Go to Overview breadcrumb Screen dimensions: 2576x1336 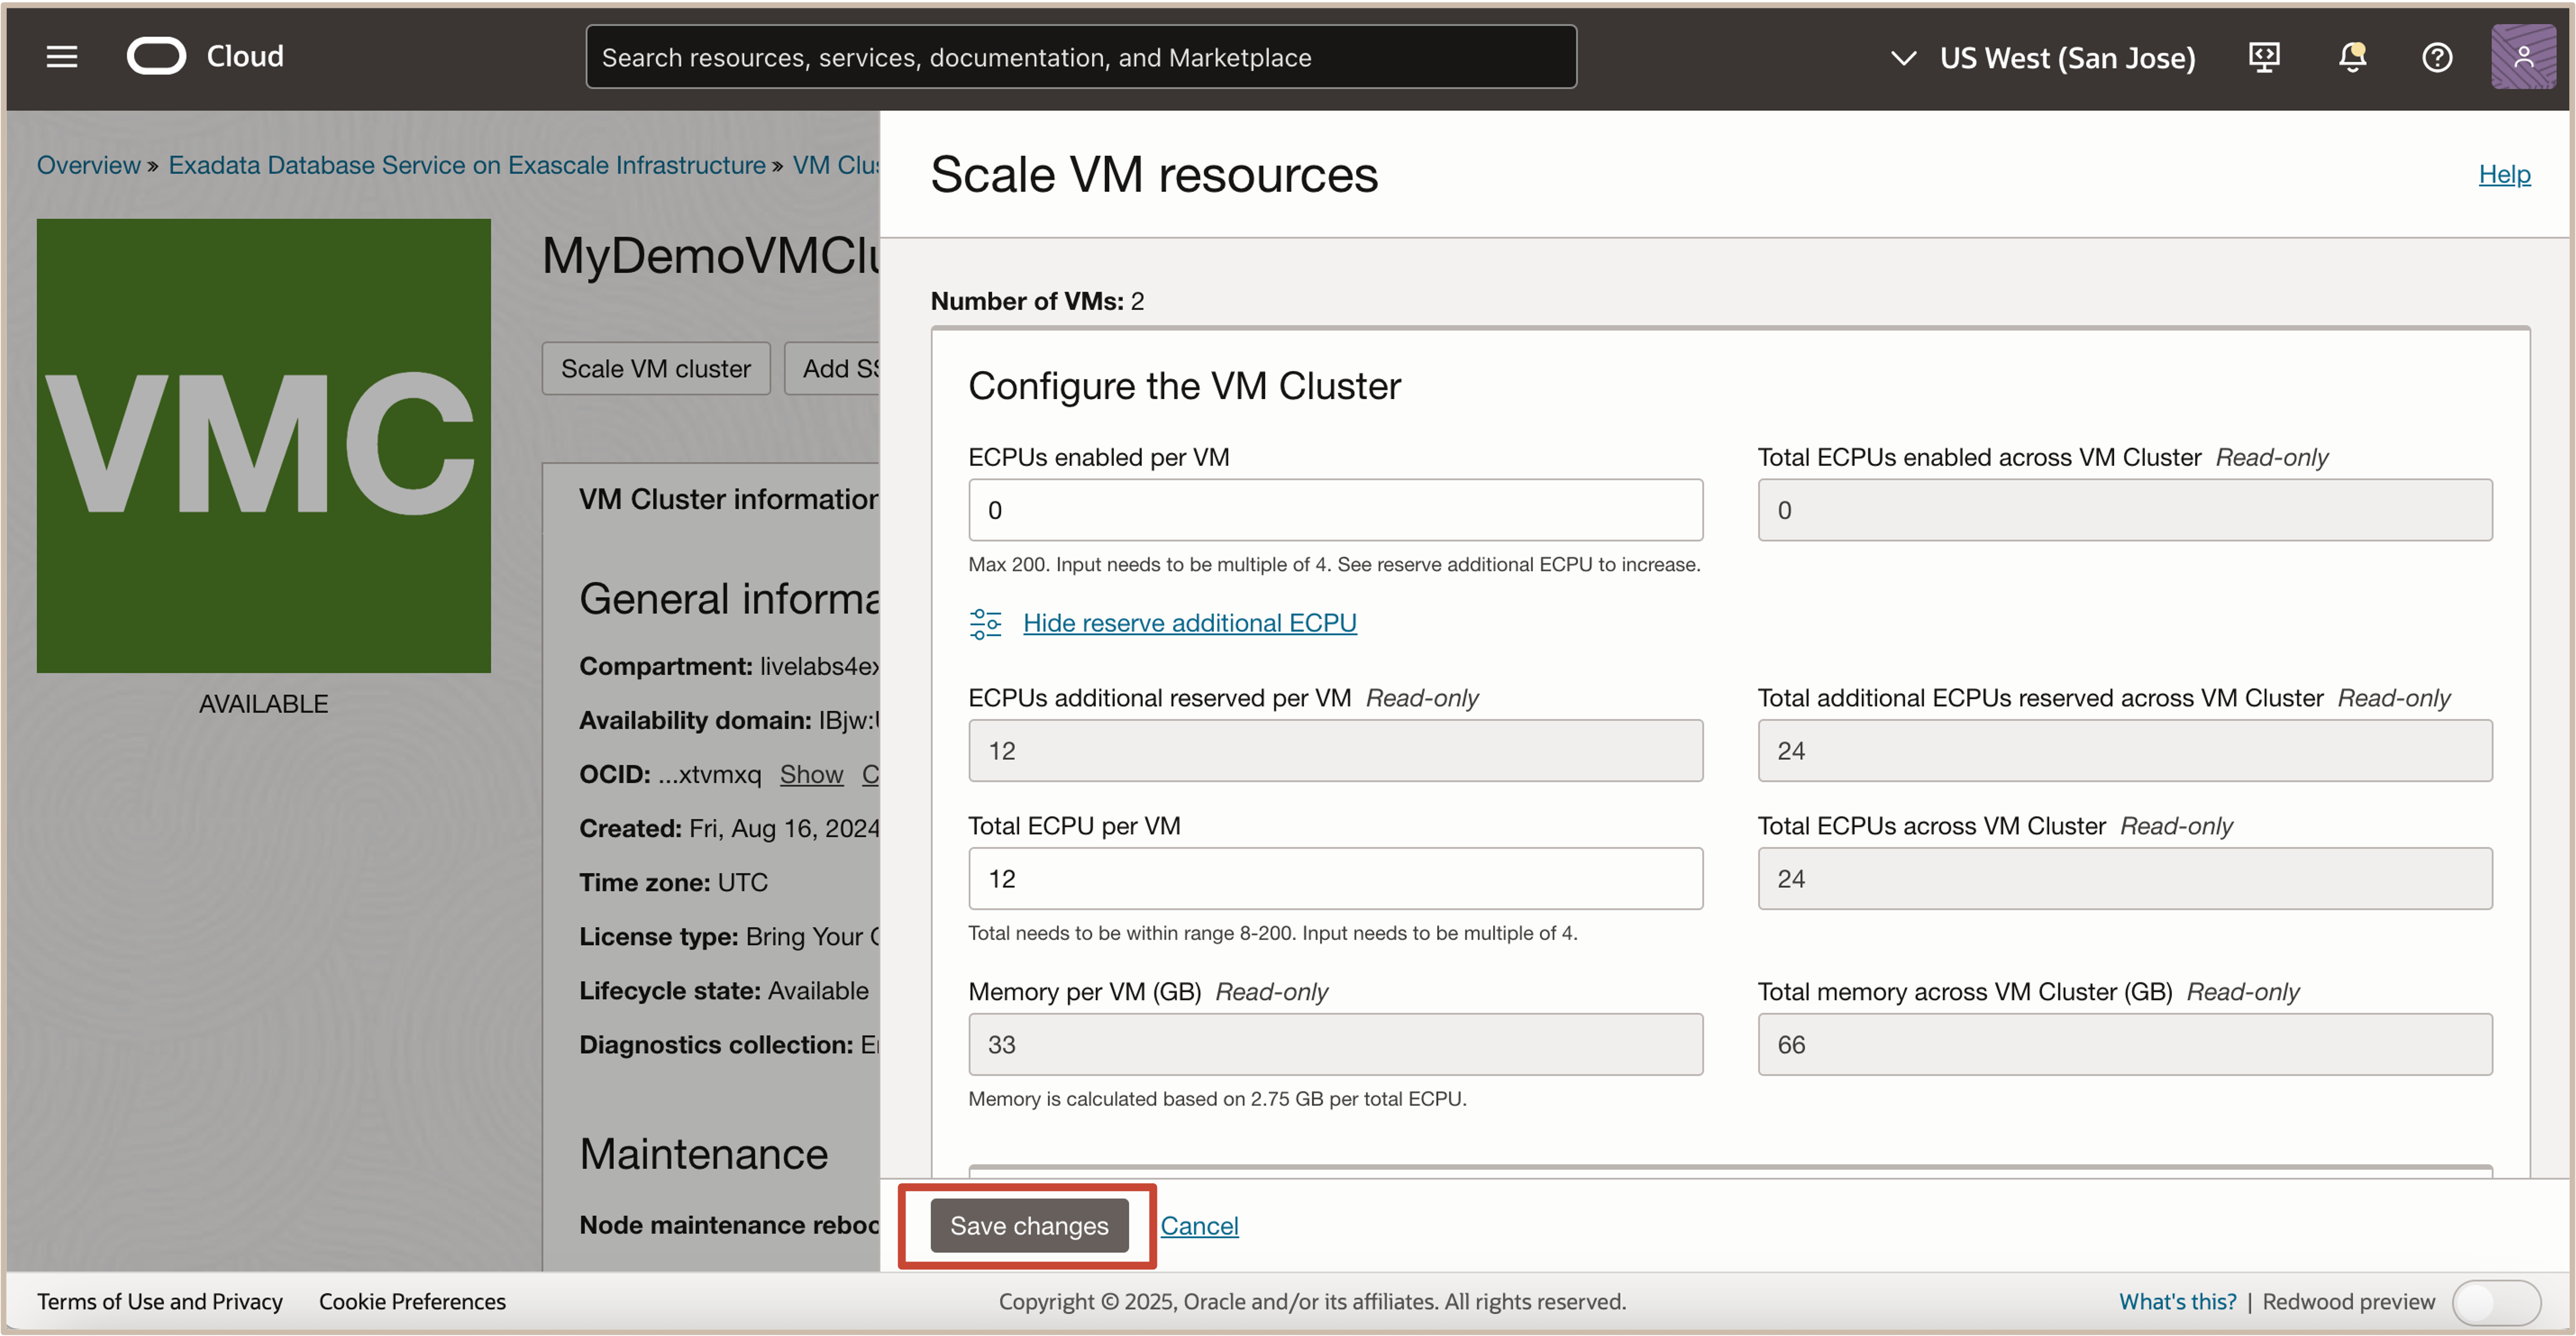tap(88, 165)
